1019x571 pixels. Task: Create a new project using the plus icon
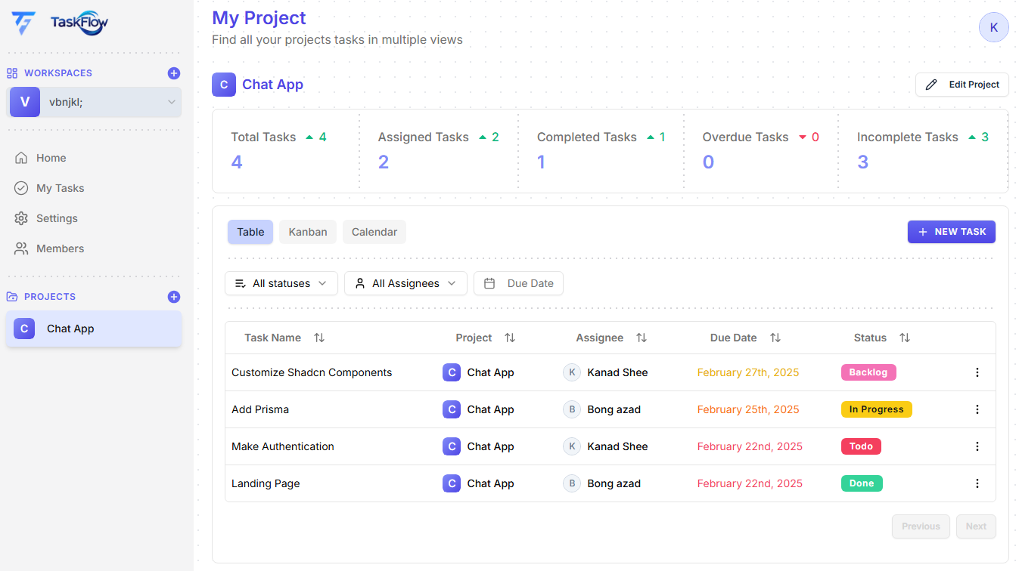pos(173,296)
